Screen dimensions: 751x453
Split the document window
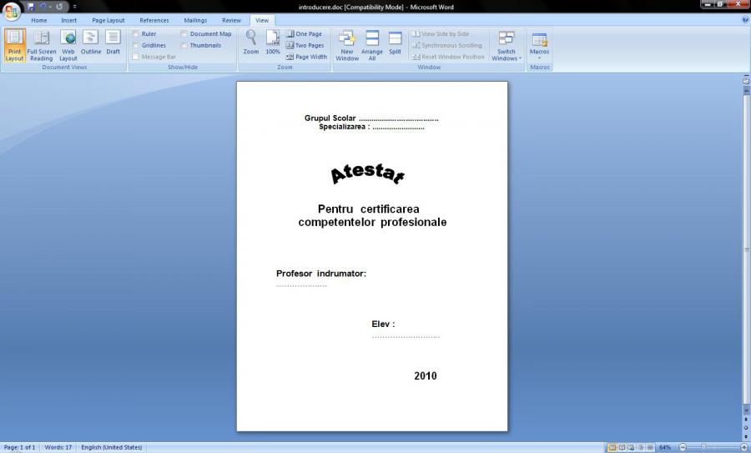[395, 44]
